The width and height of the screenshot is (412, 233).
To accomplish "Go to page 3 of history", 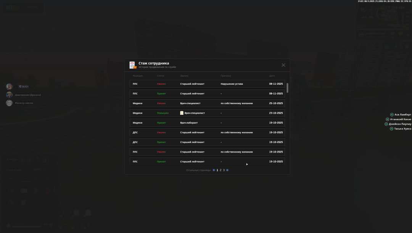I will click(x=224, y=170).
